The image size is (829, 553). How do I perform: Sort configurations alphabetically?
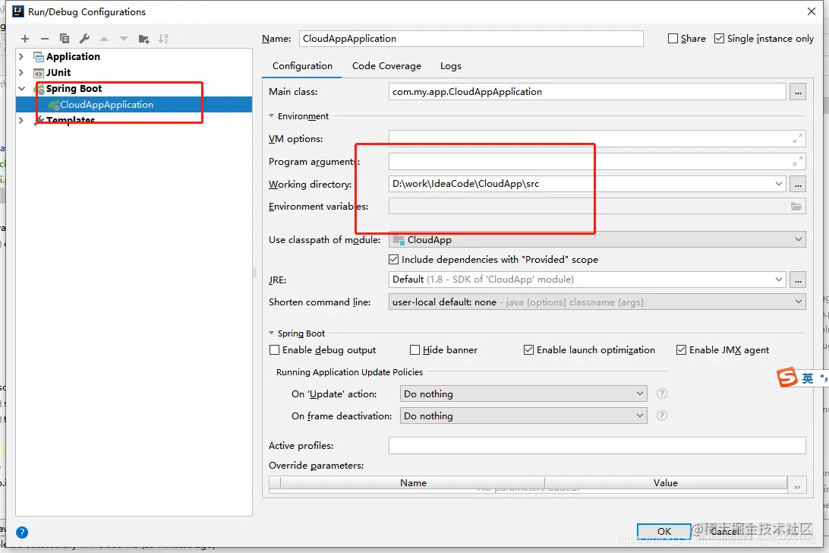pyautogui.click(x=163, y=39)
